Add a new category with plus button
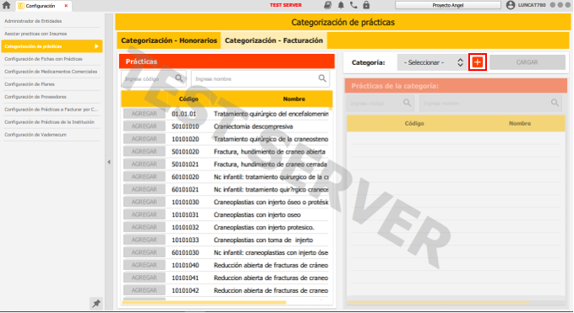The width and height of the screenshot is (574, 313). (x=478, y=62)
